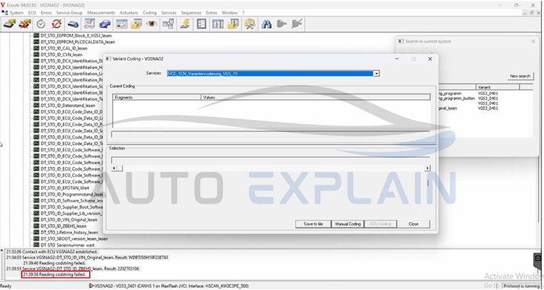Open the ? help menu
This screenshot has width=544, height=290.
coord(243,13)
